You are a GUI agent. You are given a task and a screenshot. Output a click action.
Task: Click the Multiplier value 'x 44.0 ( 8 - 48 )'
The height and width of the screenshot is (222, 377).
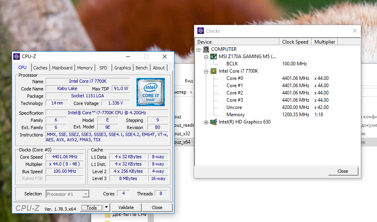click(x=65, y=164)
